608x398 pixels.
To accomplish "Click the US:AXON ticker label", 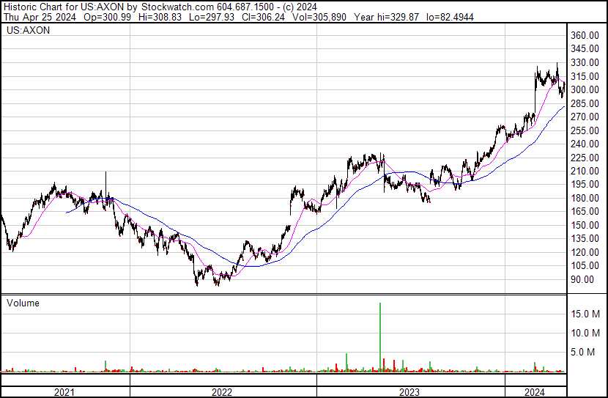I will [24, 32].
